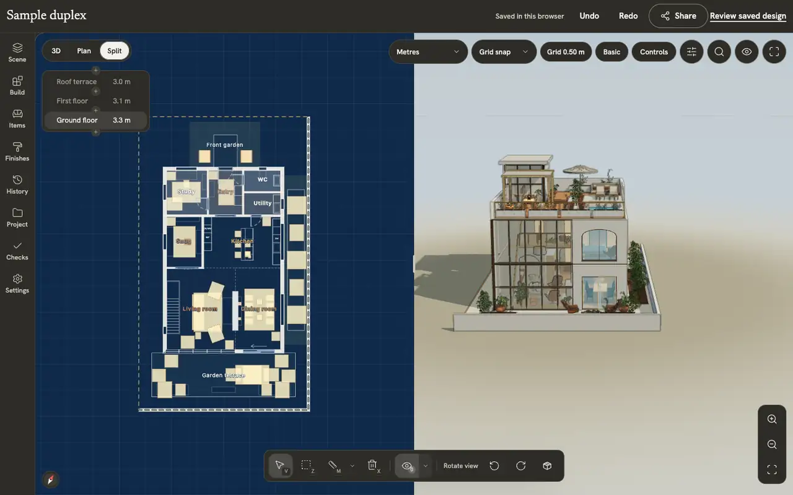Open the Items furniture panel

click(x=17, y=119)
